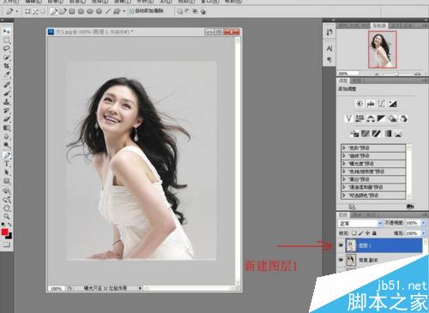Add a Photo Filter adjustment

click(392, 118)
